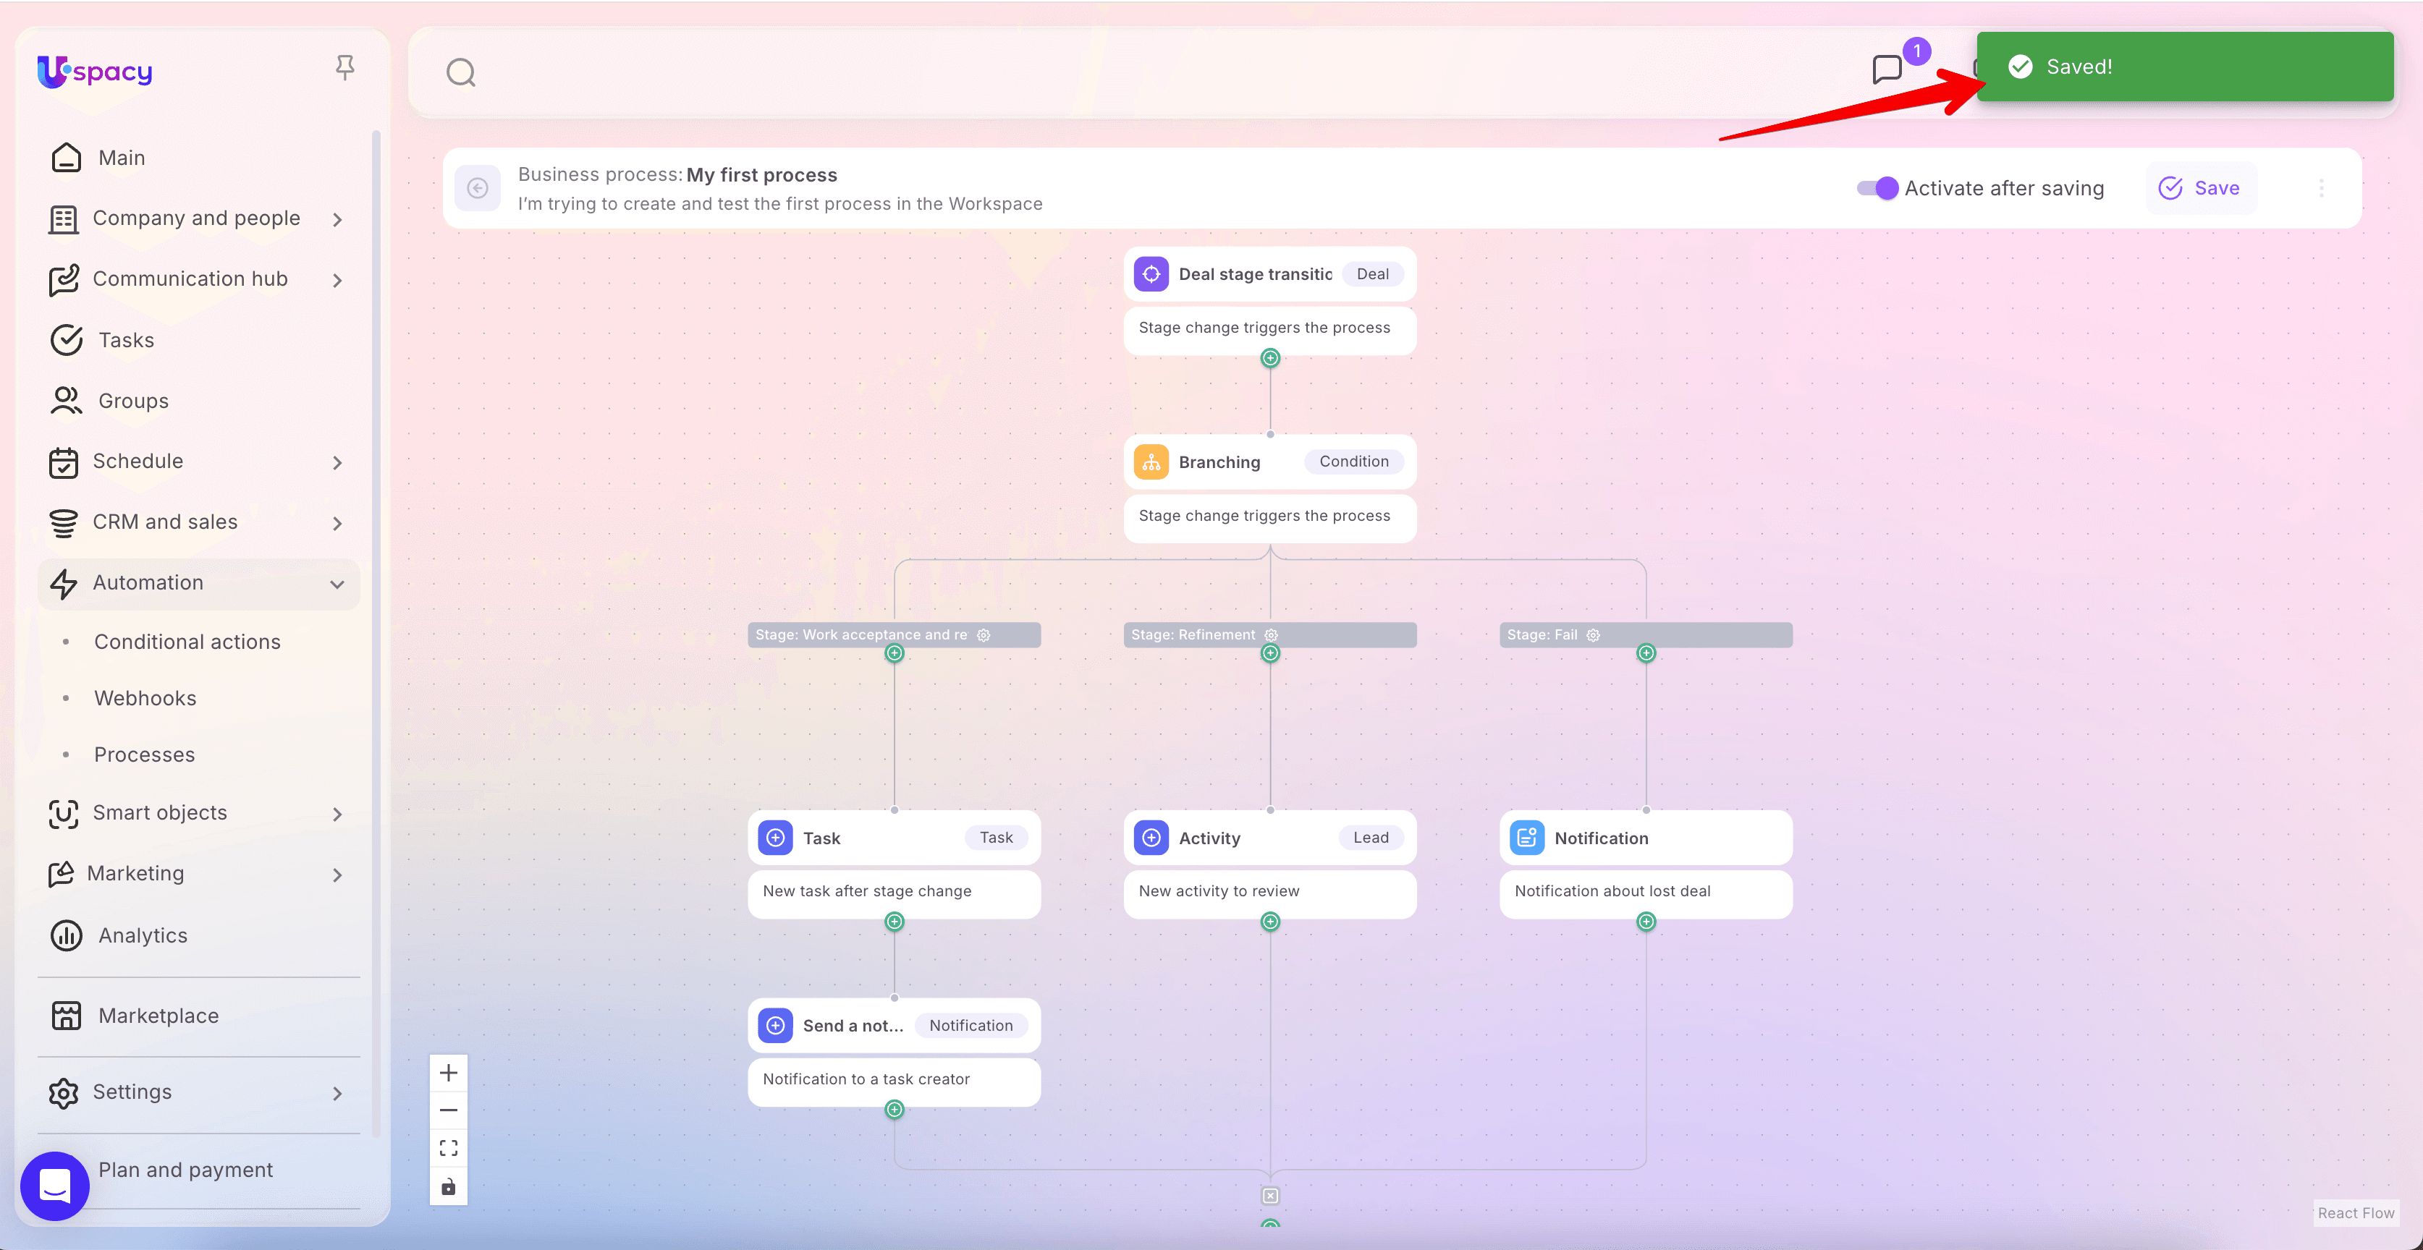Click the fit view canvas icon
Viewport: 2423px width, 1250px height.
click(449, 1147)
